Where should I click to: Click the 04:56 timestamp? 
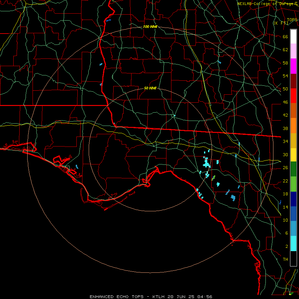(x=205, y=297)
